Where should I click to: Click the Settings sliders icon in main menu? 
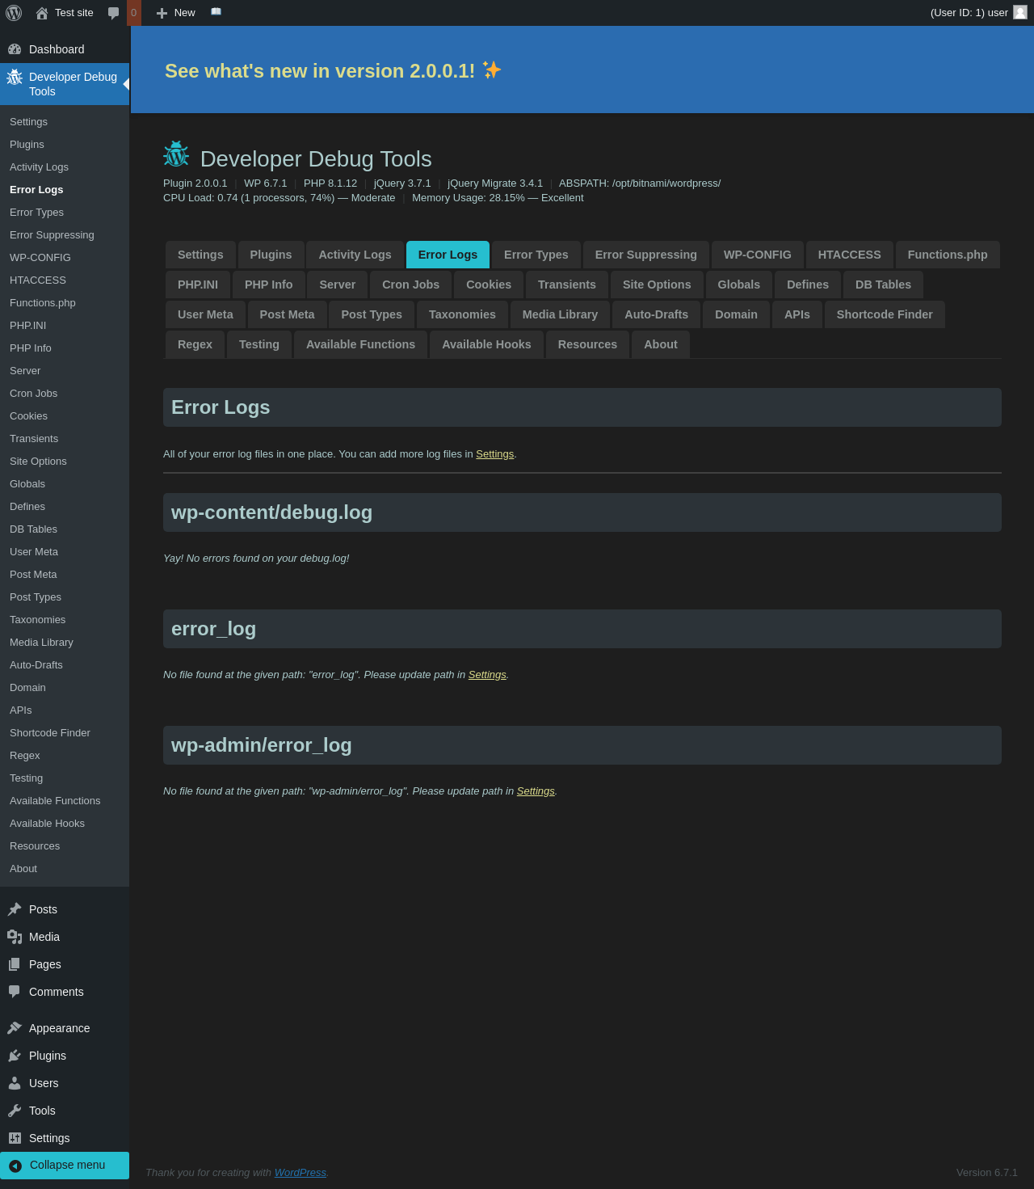click(15, 1138)
